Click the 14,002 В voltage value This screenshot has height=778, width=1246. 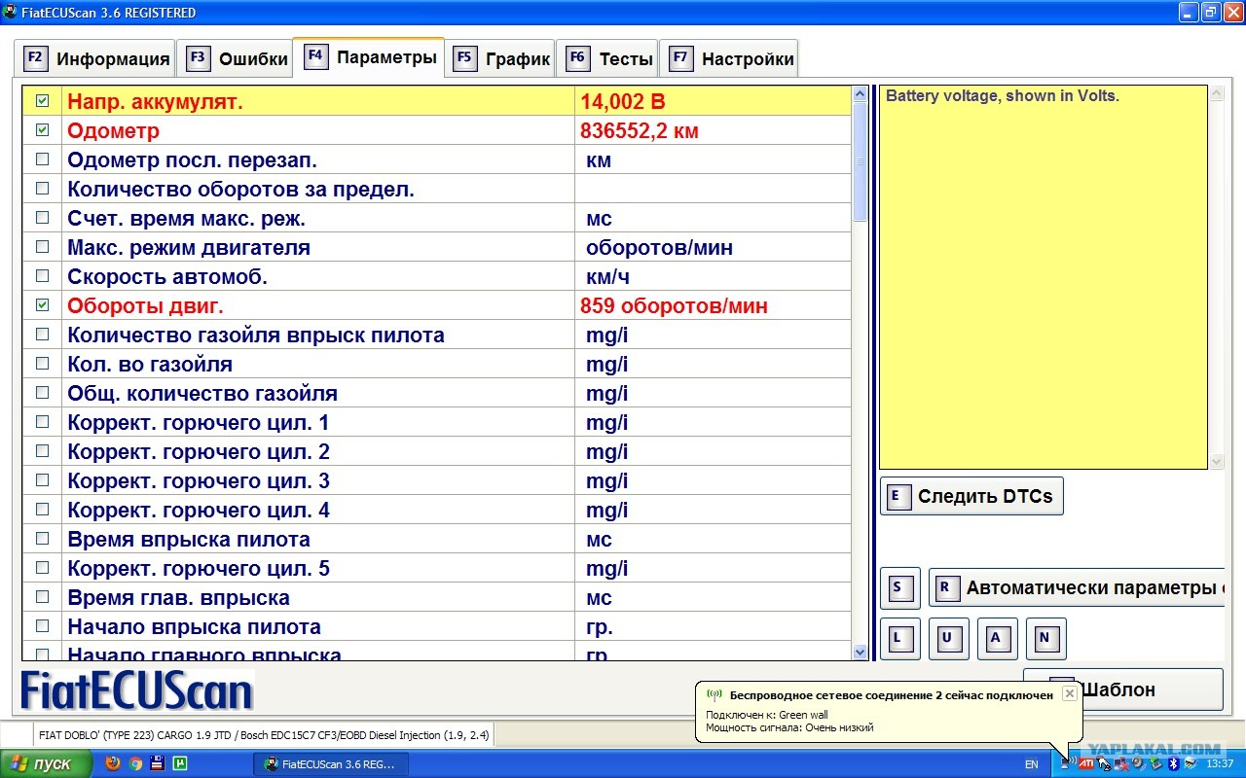(623, 101)
